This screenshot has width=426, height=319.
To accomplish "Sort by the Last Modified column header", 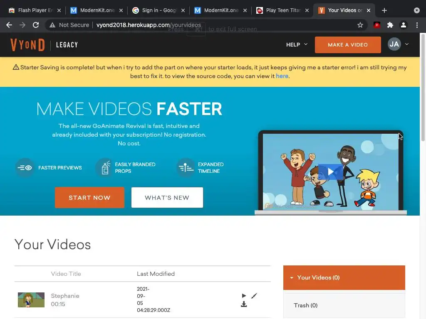I will click(x=156, y=274).
